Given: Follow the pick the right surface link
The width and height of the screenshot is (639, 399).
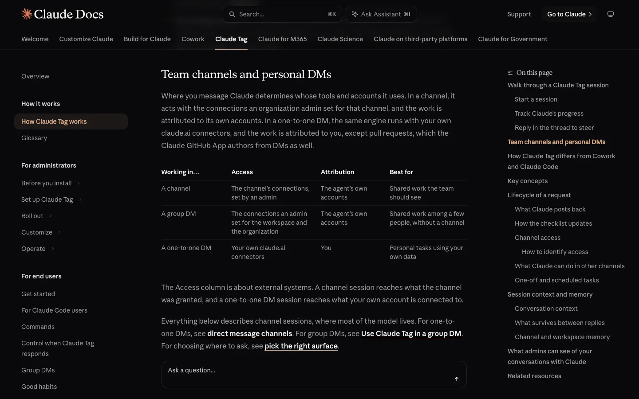Looking at the screenshot, I should click(301, 346).
